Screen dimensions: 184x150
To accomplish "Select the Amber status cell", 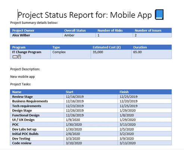I will pos(79,35).
